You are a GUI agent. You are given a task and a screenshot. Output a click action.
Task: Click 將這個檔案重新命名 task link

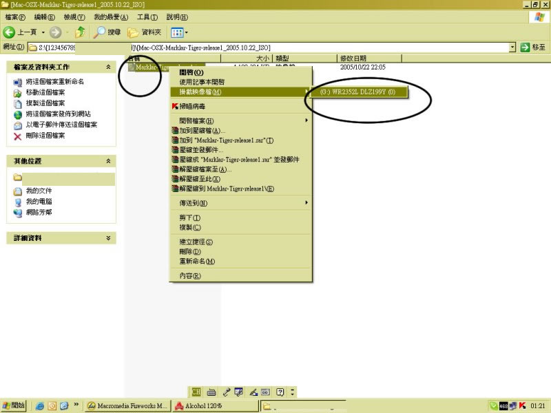point(55,81)
